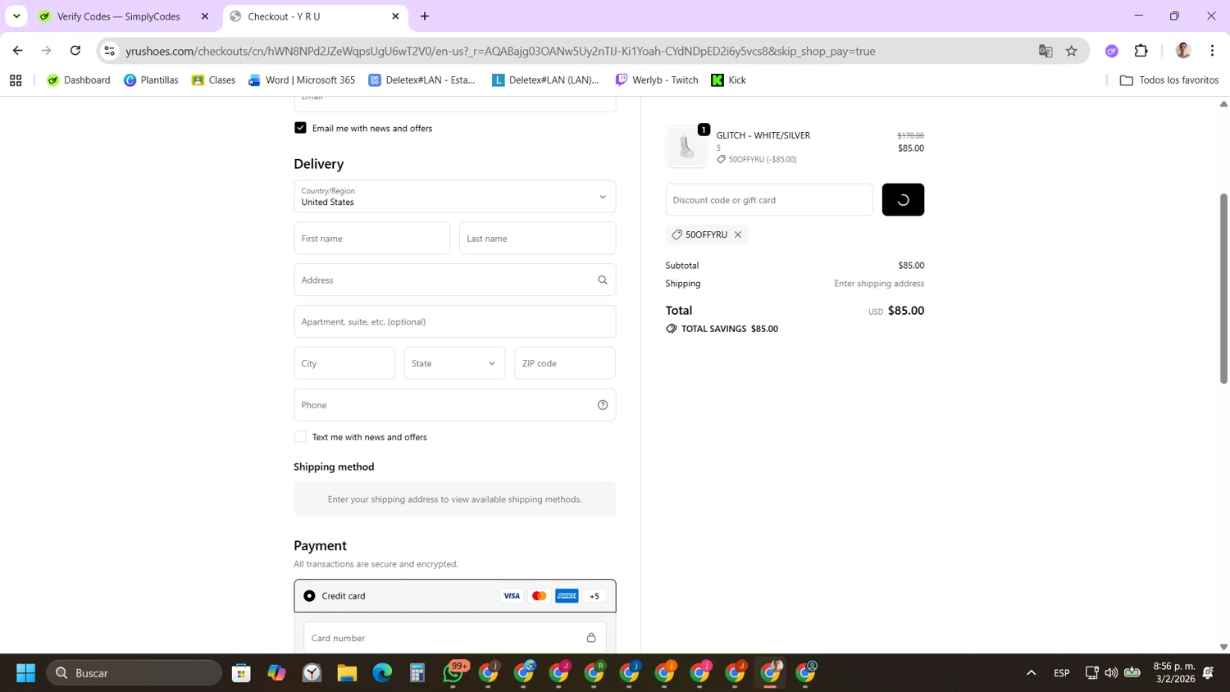Screen dimensions: 1230x692
Task: Click the Amex card icon
Action: [567, 596]
